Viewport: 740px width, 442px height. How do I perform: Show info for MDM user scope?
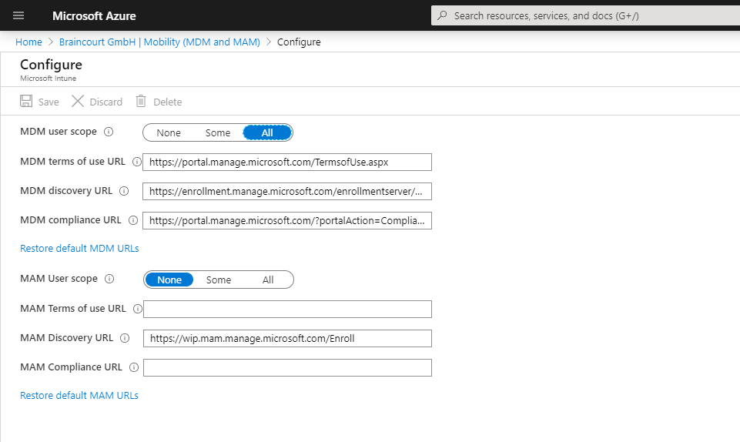109,132
